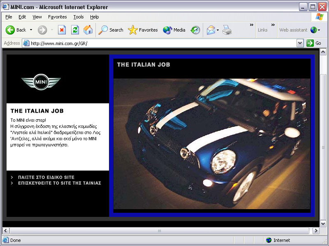
Task: Open the Forward history dropdown arrow
Action: coord(52,30)
